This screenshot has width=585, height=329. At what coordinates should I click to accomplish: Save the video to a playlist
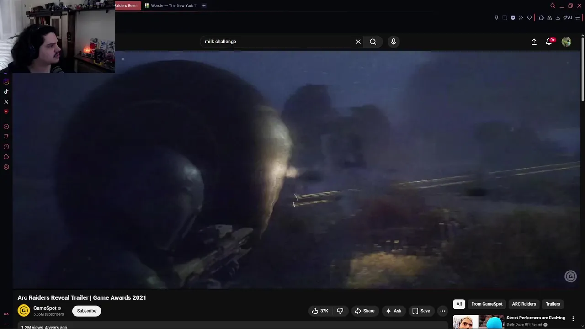point(421,311)
